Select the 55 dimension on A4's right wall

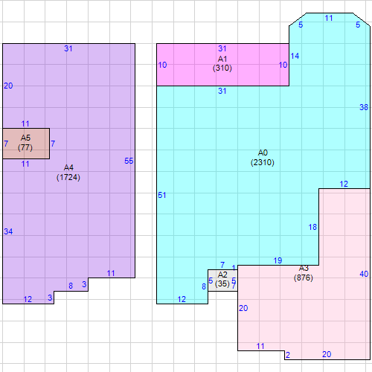pyautogui.click(x=129, y=161)
